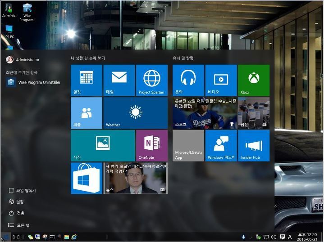Click the Start button on taskbar
Viewport: 324px width, 242px height.
click(x=5, y=237)
